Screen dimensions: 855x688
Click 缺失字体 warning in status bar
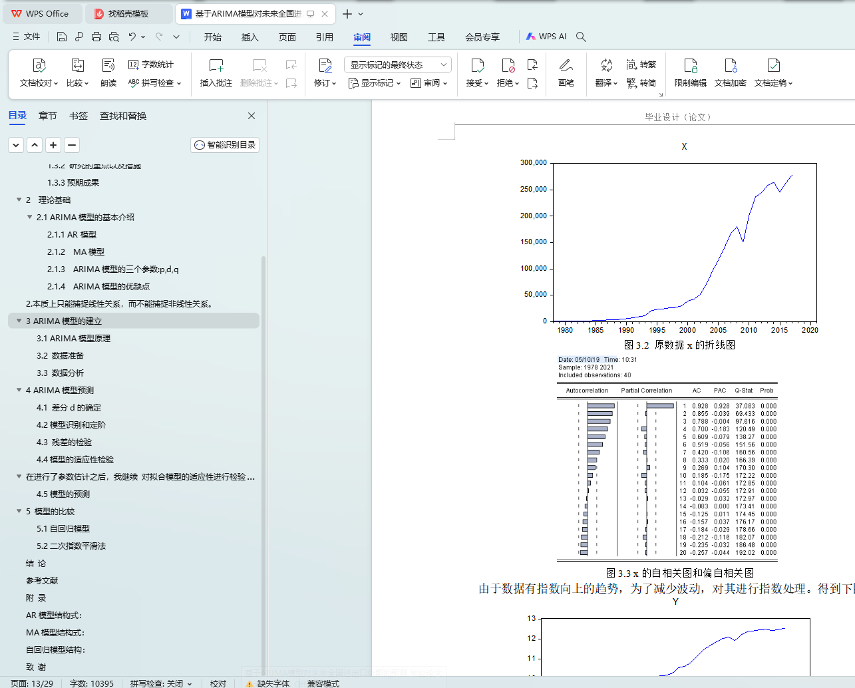tap(267, 683)
